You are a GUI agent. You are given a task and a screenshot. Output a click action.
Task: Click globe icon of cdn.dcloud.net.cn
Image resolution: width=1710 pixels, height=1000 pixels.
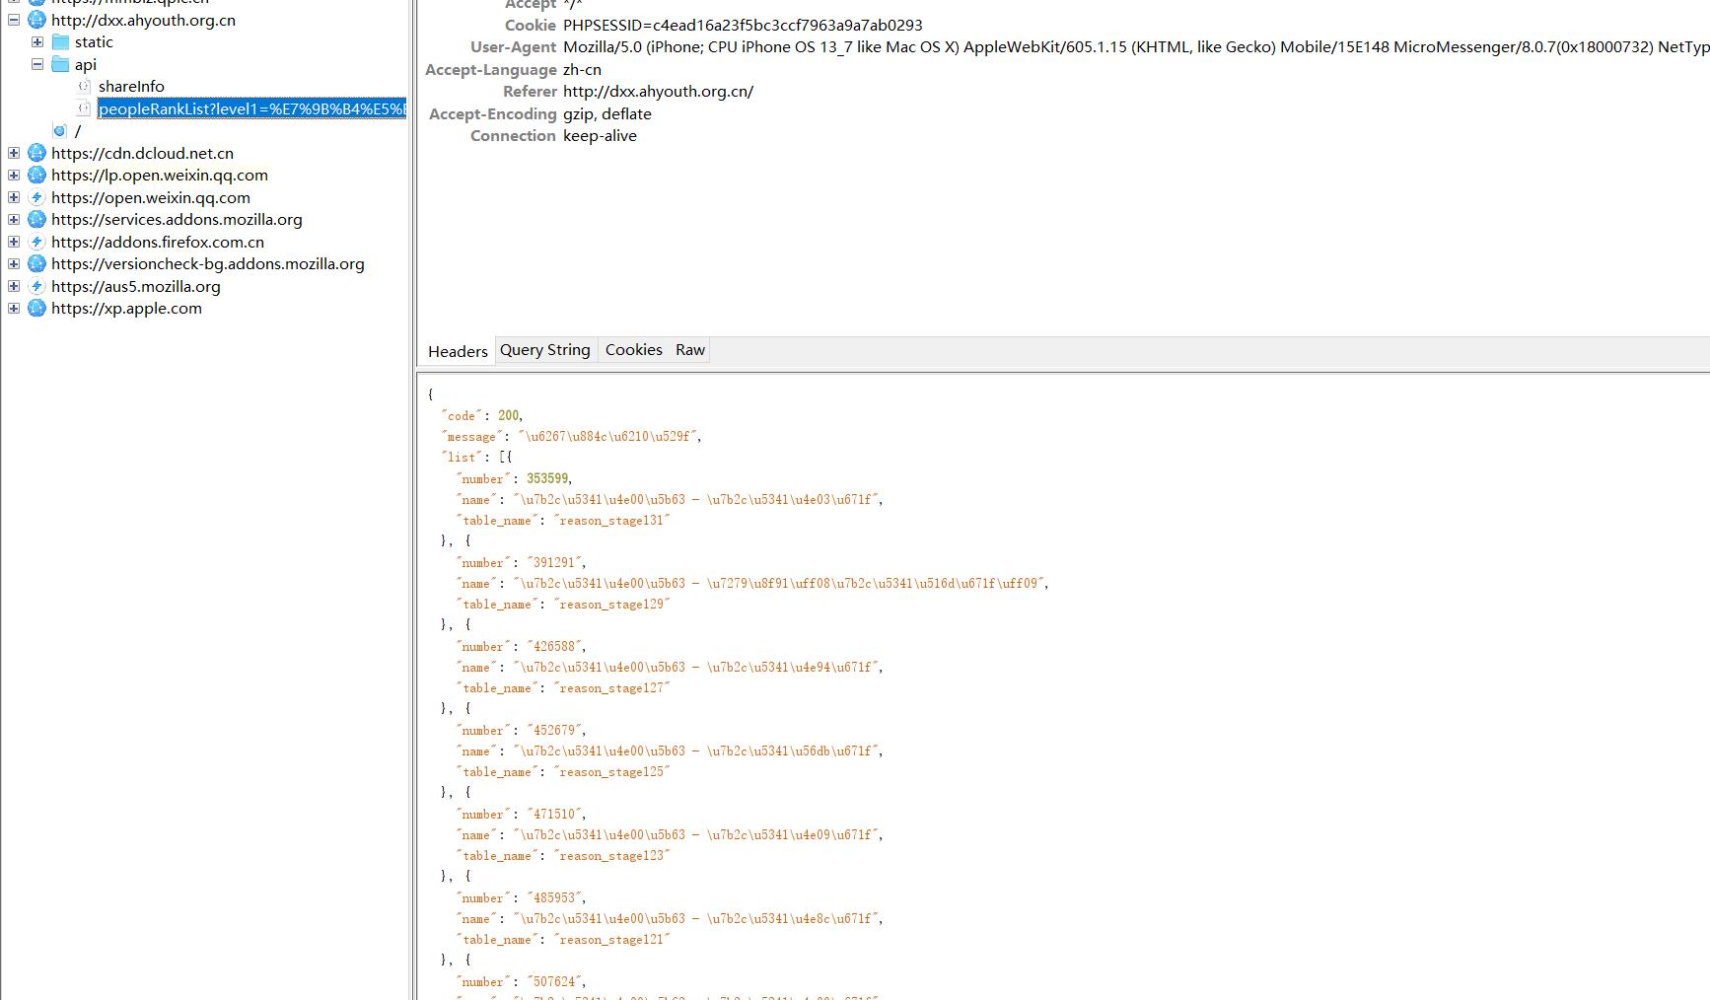tap(36, 153)
